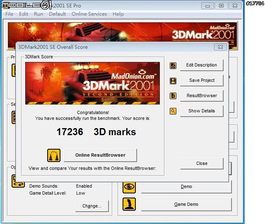Open the Online Services menu
Viewport: 265px width, 224px height.
[x=89, y=14]
